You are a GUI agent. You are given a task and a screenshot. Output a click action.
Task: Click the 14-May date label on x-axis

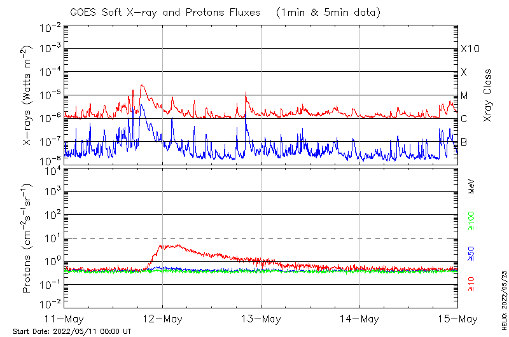coord(359,318)
